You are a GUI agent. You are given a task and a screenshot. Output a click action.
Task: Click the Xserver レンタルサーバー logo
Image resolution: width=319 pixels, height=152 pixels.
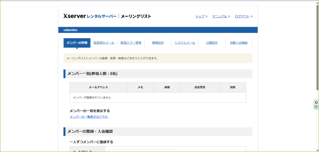pyautogui.click(x=90, y=16)
